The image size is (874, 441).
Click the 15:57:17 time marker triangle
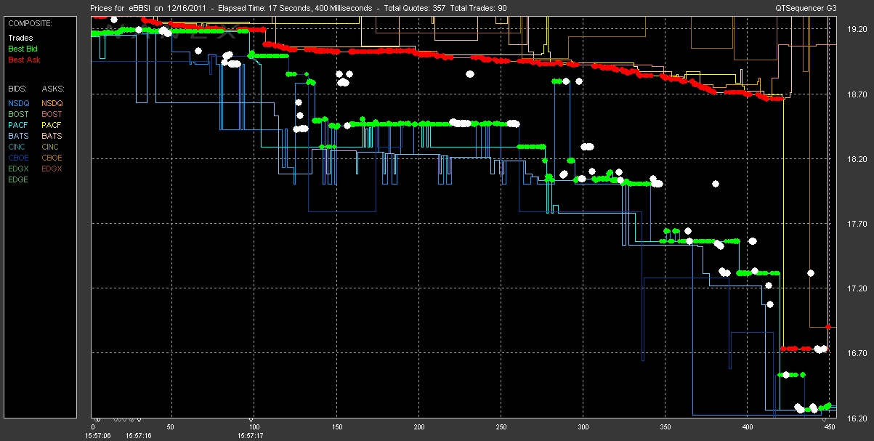pos(251,420)
